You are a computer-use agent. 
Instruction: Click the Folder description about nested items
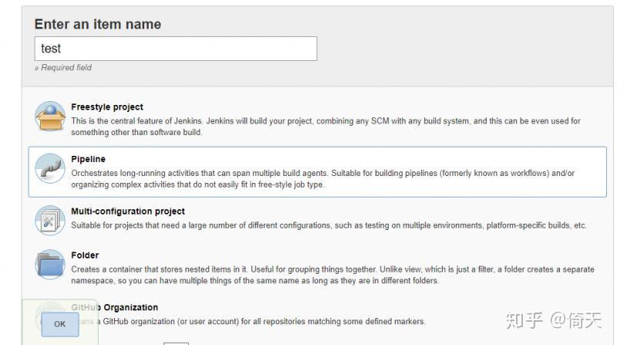tap(332, 275)
